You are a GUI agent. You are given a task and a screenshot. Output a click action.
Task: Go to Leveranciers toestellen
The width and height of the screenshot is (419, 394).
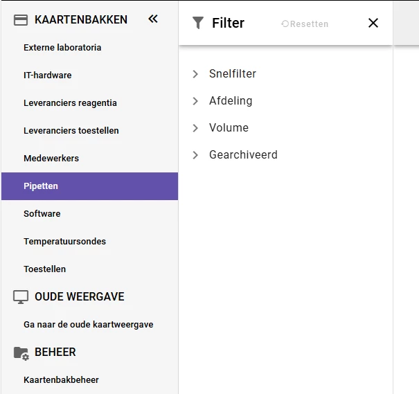click(71, 131)
